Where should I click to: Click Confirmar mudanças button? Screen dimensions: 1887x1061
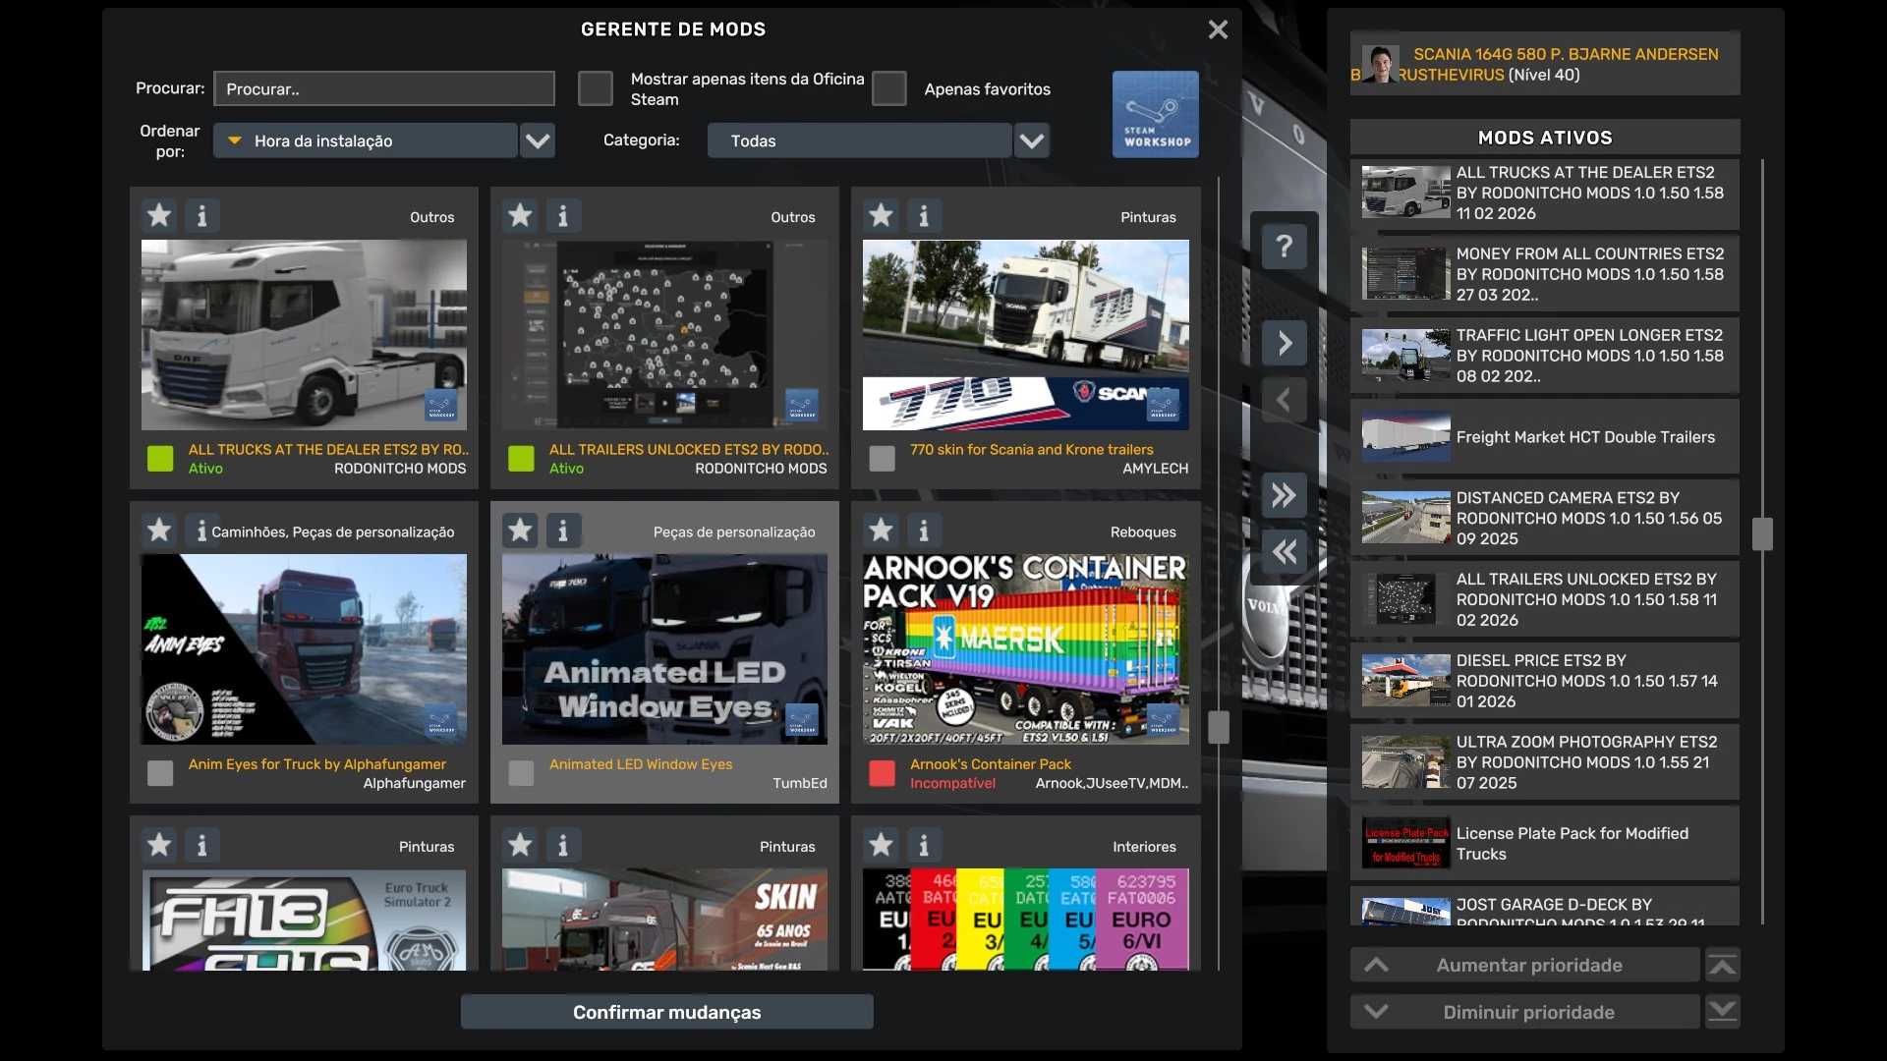tap(666, 1012)
